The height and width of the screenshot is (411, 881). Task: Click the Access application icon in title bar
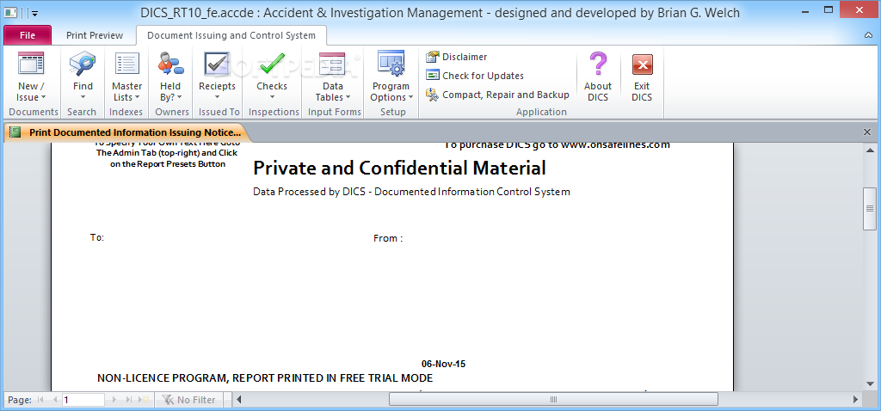click(x=11, y=12)
